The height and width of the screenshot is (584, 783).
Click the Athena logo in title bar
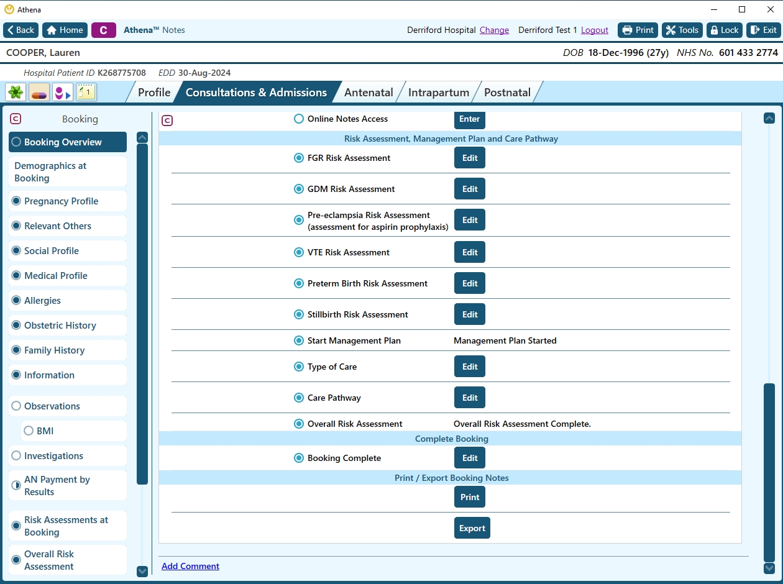tap(9, 10)
